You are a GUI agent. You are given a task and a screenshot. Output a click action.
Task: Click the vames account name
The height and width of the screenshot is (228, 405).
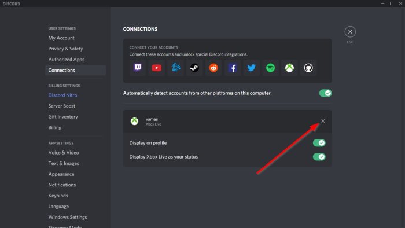coord(152,119)
